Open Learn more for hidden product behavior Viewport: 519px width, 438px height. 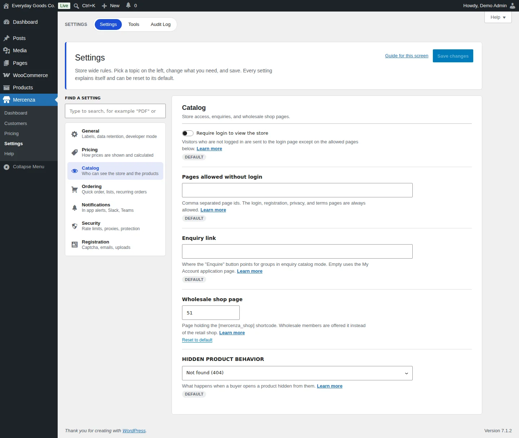click(330, 386)
